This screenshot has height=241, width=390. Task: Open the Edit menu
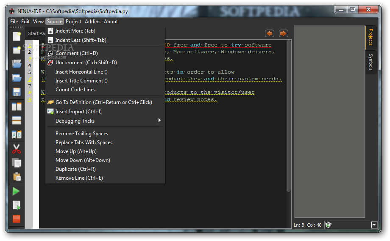pos(25,22)
